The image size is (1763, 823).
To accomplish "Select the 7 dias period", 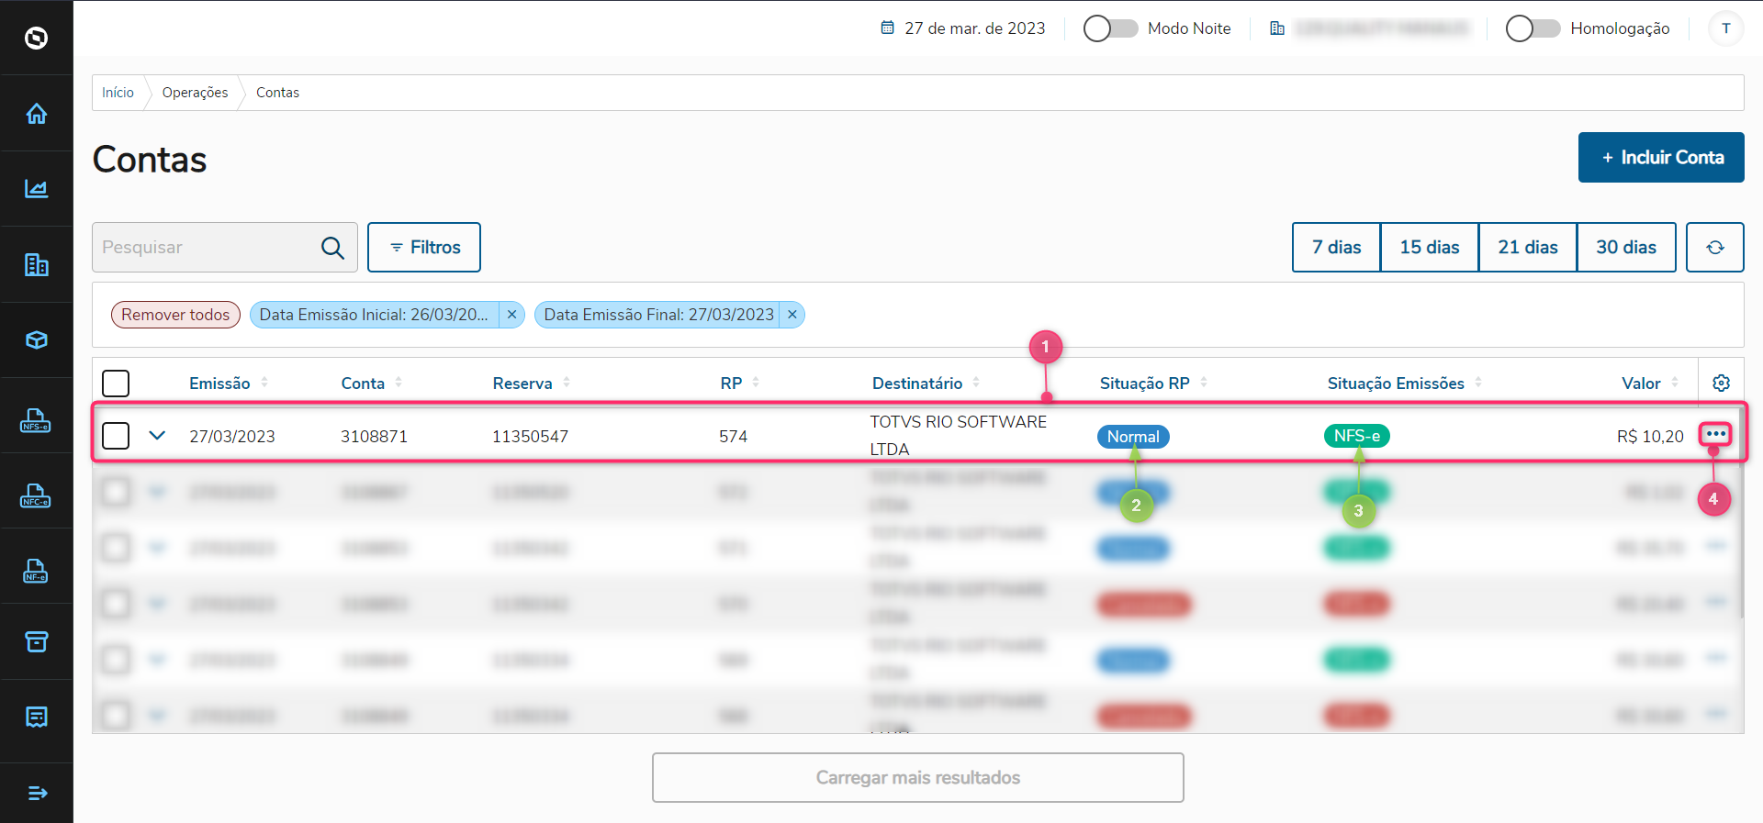I will click(1336, 247).
